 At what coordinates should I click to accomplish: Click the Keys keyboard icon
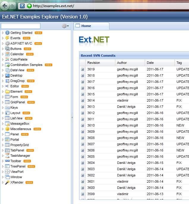point(7,107)
